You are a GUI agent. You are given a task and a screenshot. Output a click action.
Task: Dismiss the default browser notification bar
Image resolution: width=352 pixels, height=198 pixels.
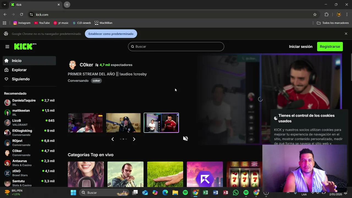[x=346, y=34]
